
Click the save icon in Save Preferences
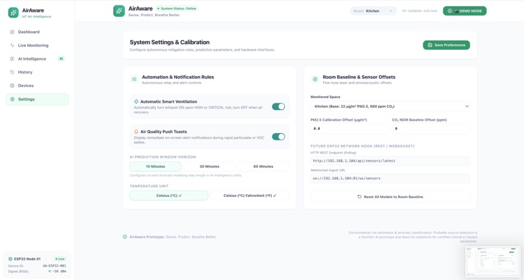430,45
